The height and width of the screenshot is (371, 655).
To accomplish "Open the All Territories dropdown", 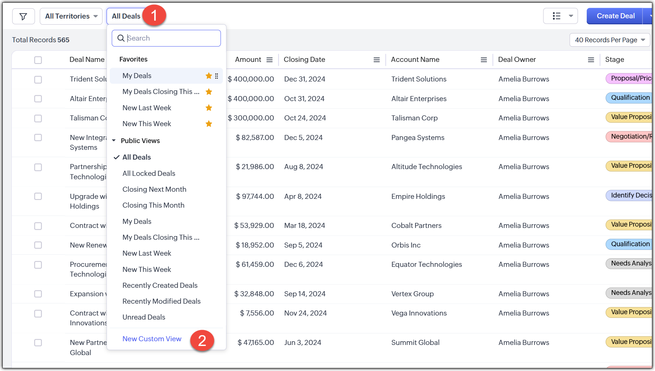I will (71, 16).
